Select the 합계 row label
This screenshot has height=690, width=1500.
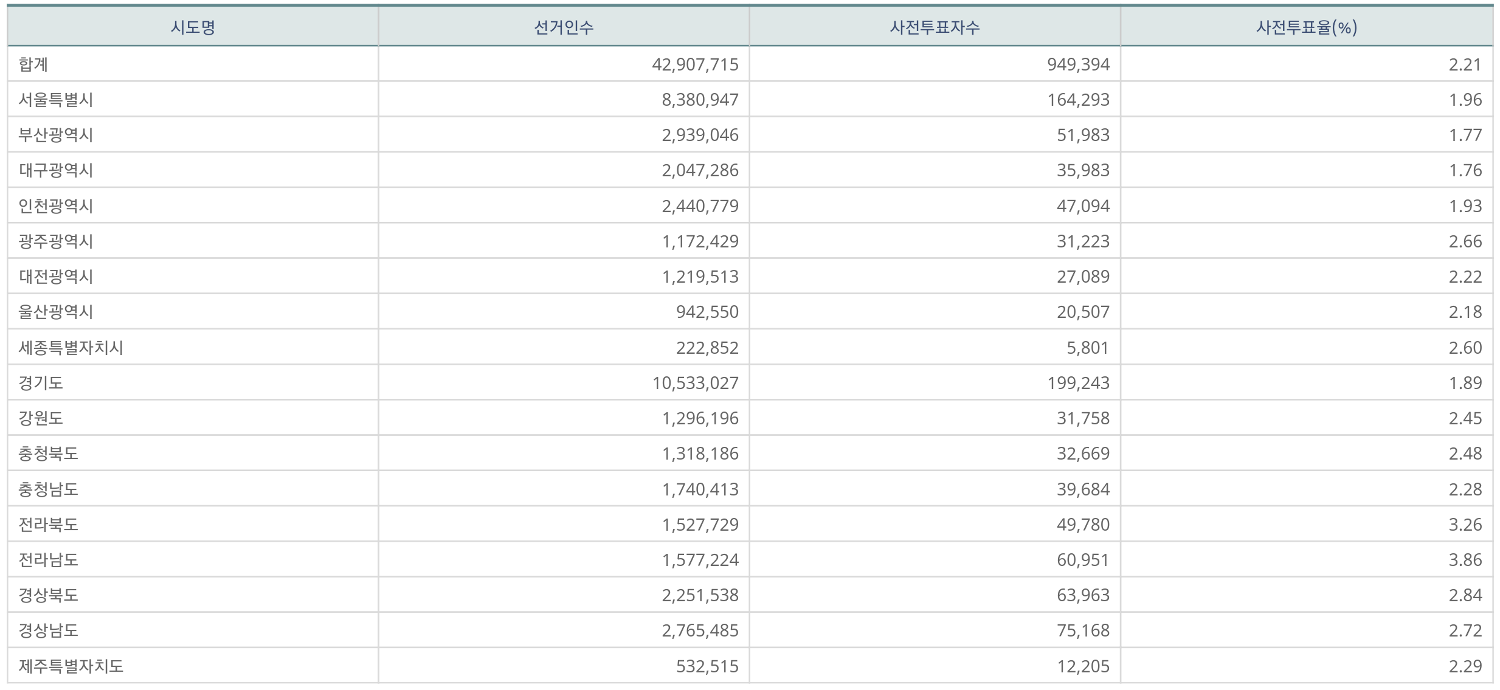click(x=33, y=64)
